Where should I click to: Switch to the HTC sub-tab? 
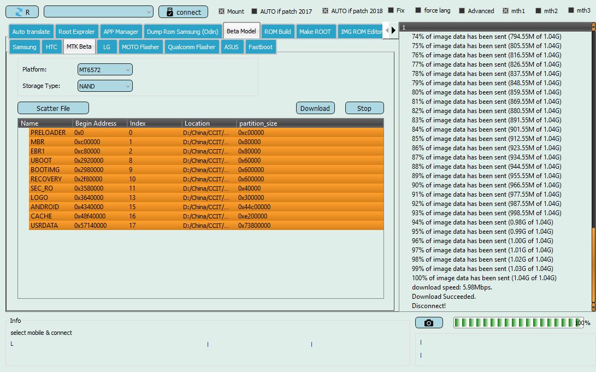pos(51,47)
